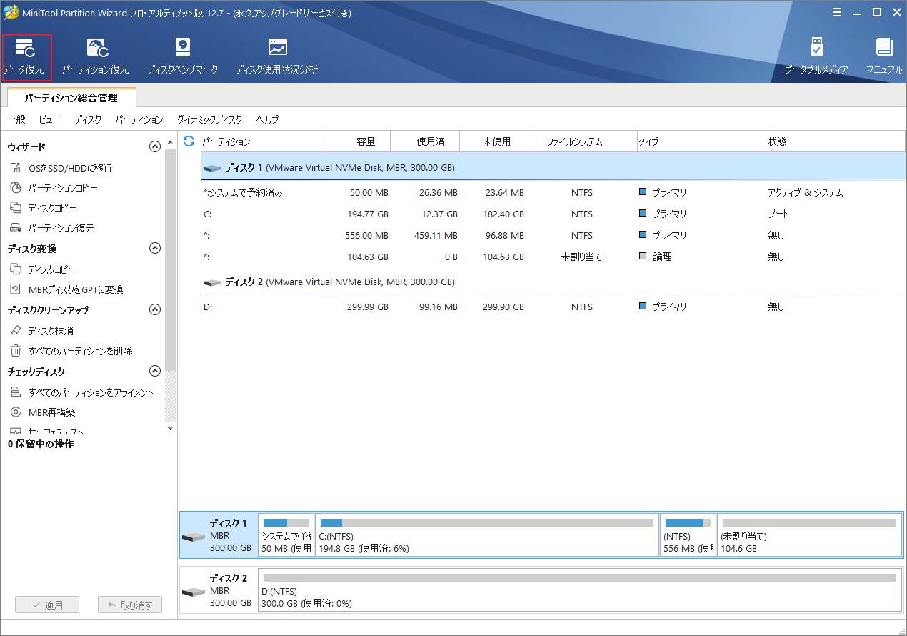Collapse the ディスク変換 section
907x636 pixels.
[x=154, y=249]
